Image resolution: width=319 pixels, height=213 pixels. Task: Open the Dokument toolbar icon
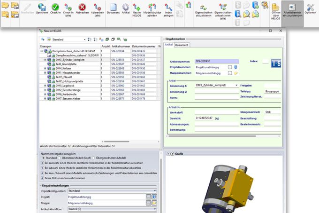click(x=113, y=8)
